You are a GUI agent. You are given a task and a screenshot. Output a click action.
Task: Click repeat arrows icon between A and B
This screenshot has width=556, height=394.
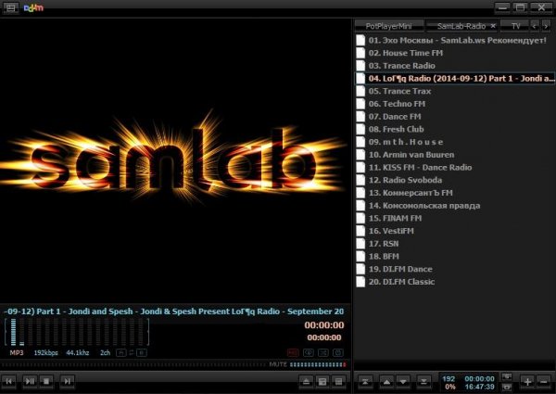pos(132,352)
